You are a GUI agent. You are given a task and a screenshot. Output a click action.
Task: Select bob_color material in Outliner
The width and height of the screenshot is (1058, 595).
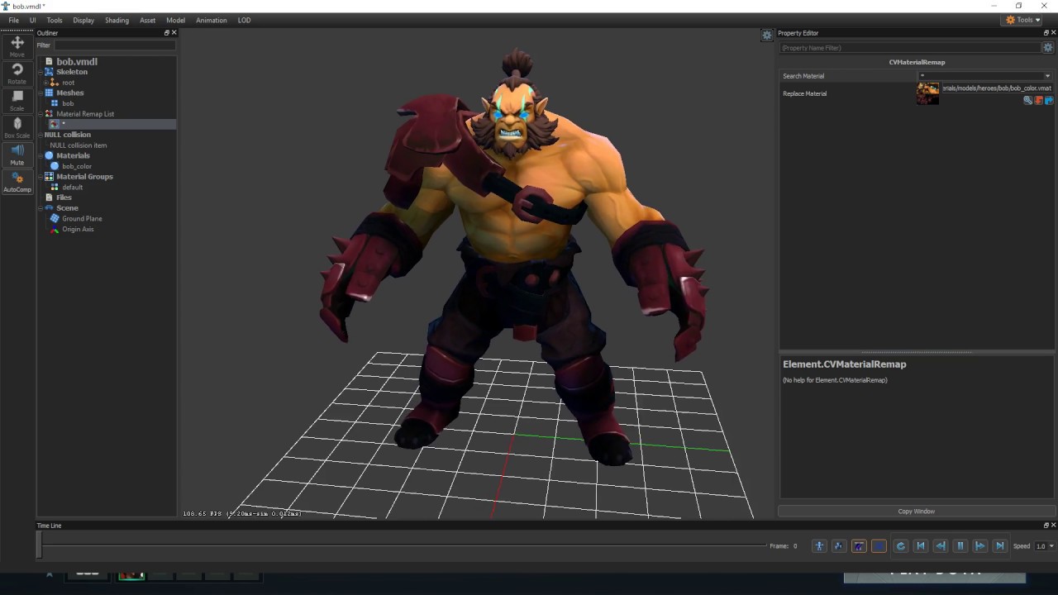(77, 166)
